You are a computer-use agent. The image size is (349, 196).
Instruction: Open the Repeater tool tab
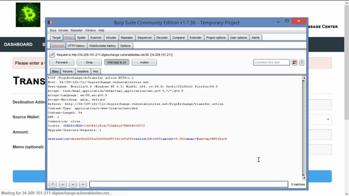(x=127, y=38)
